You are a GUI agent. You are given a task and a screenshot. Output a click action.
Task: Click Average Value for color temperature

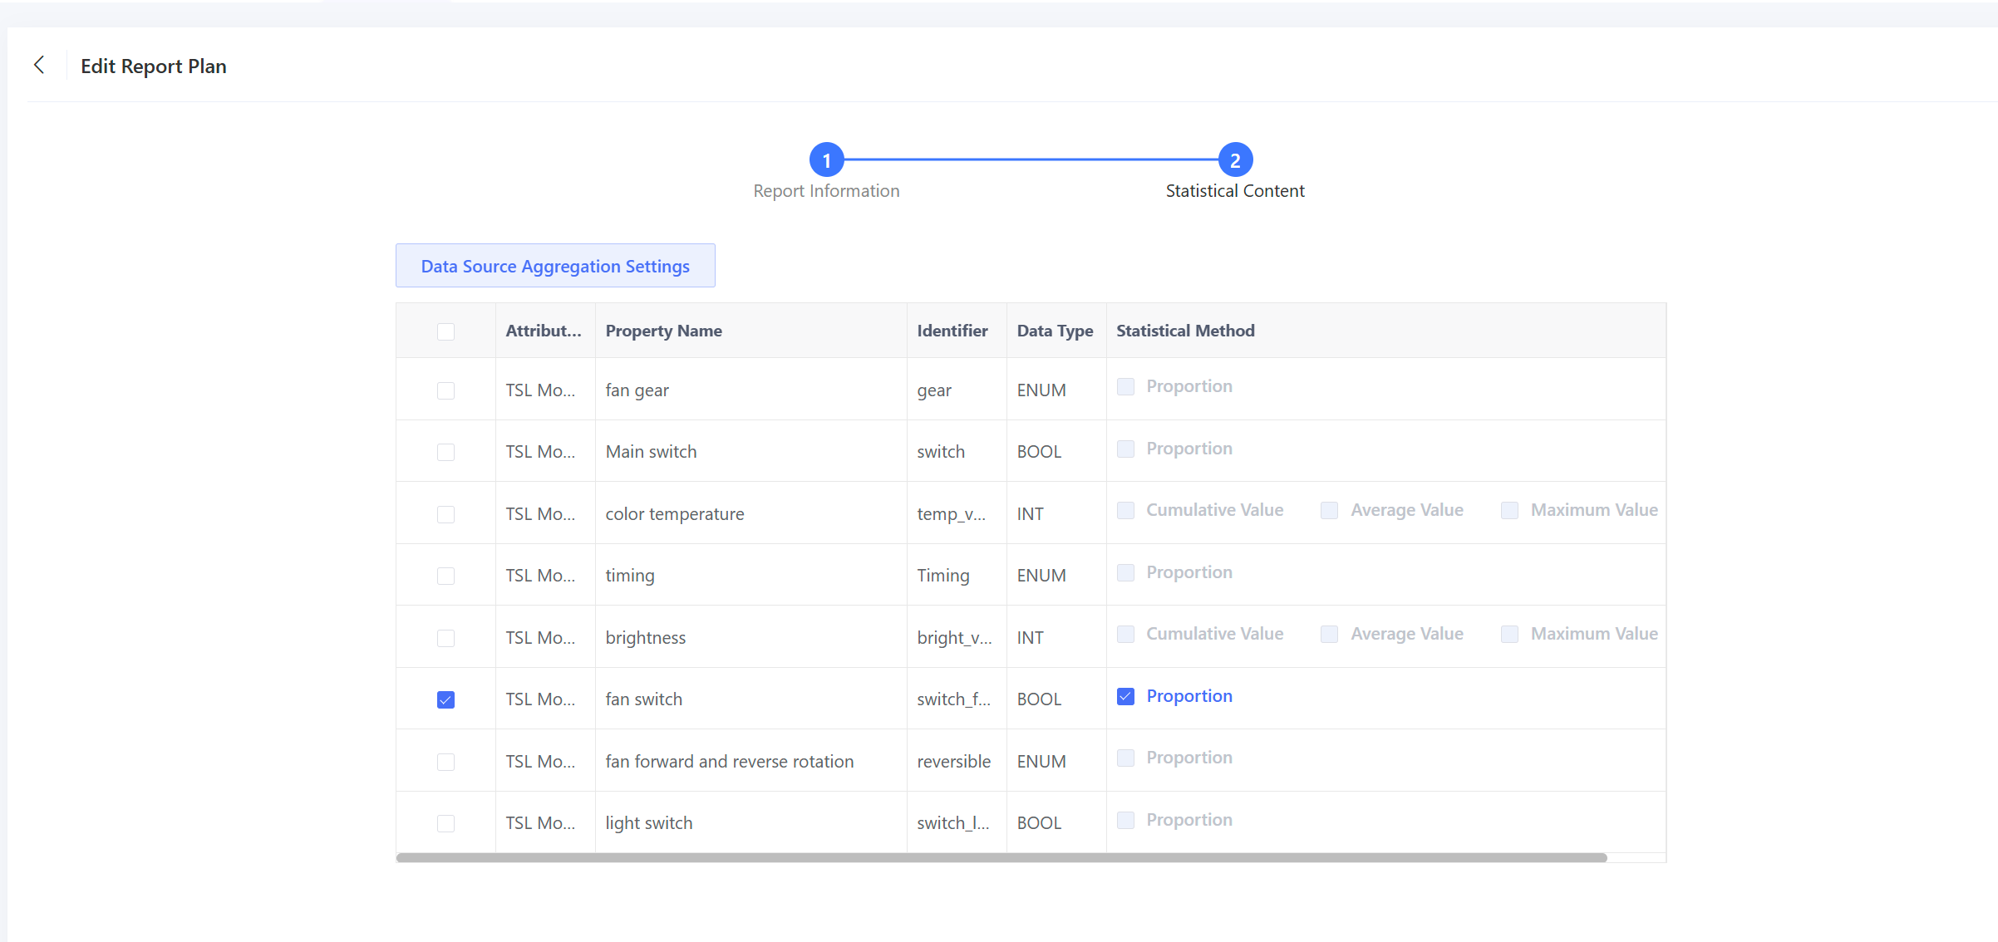point(1329,510)
